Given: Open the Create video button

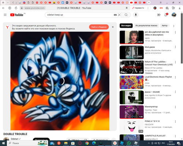Looking at the screenshot, I should coord(158,15).
